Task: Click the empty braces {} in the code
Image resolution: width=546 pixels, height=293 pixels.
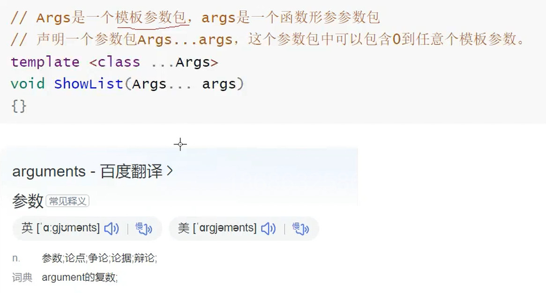Action: [x=19, y=106]
